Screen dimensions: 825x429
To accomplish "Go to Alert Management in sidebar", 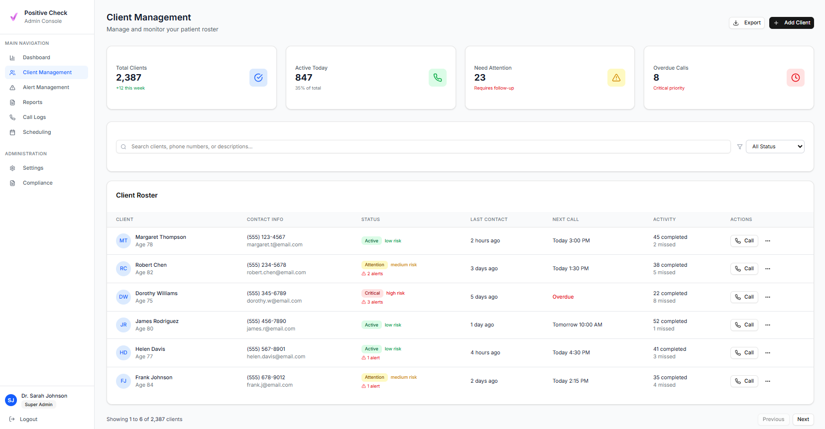I will point(46,88).
